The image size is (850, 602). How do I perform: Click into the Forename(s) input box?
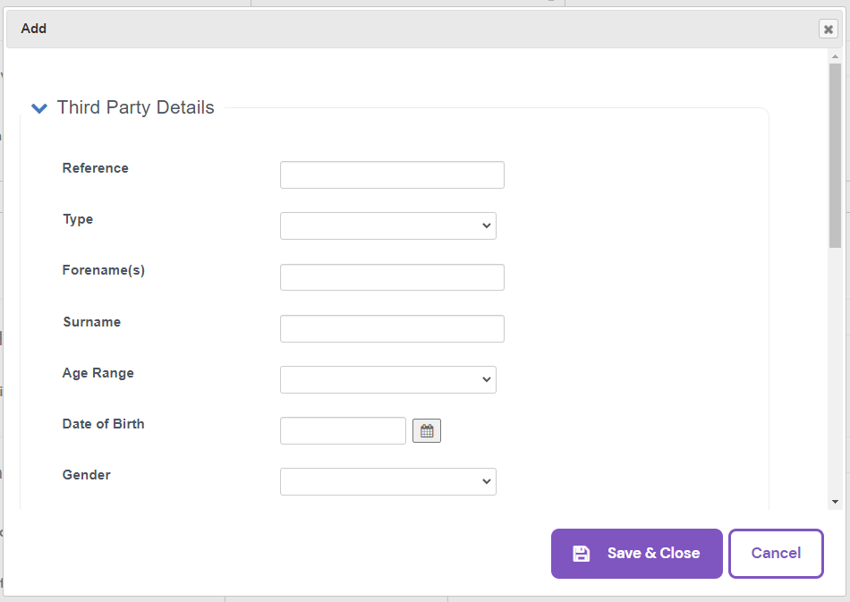392,277
